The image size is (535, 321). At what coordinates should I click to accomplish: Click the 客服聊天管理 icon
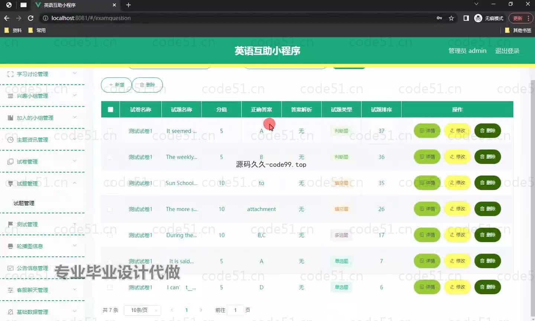[x=10, y=290]
